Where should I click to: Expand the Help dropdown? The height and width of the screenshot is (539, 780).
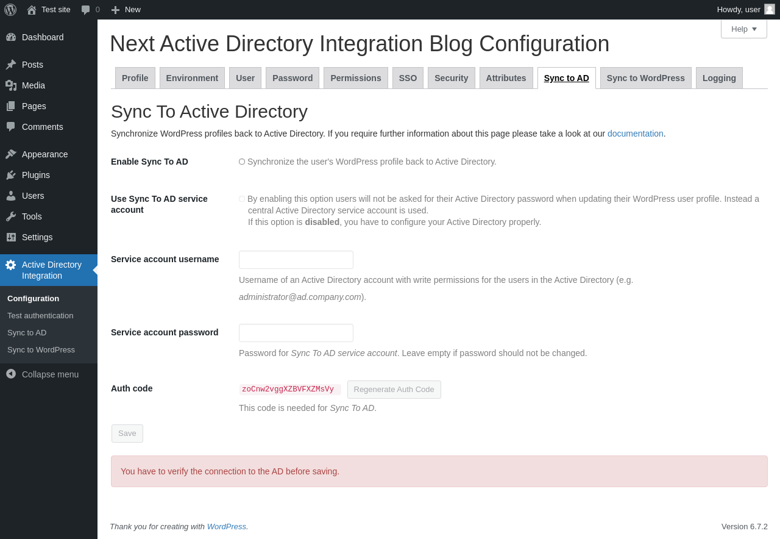[x=743, y=29]
